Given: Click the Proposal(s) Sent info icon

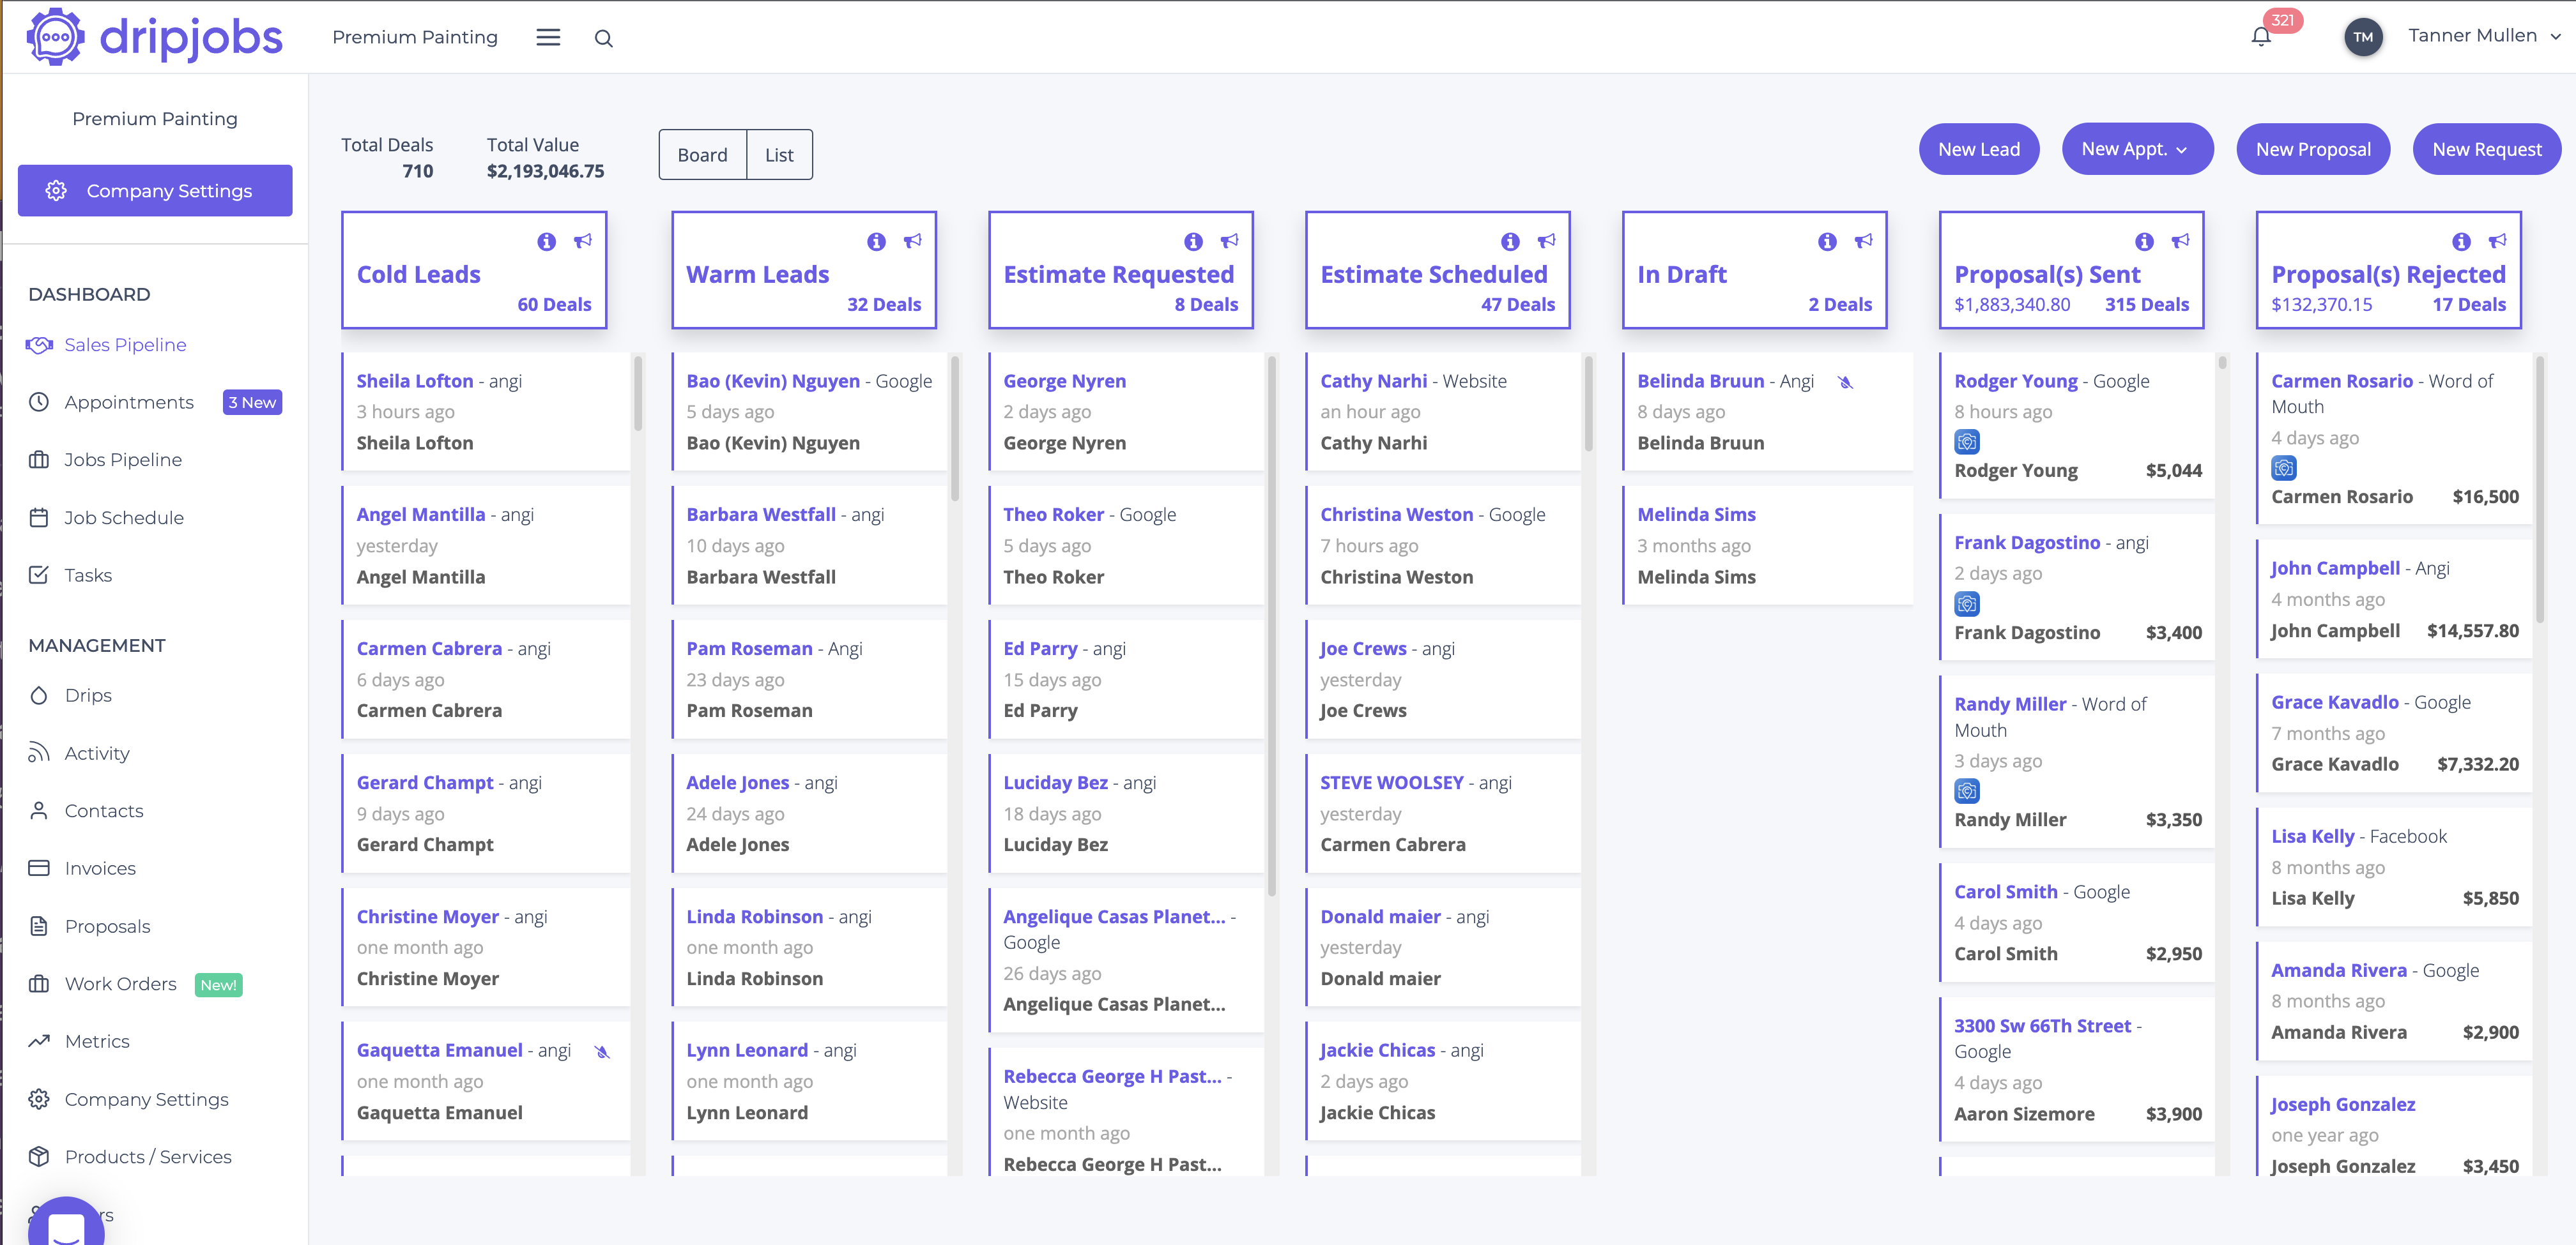Looking at the screenshot, I should click(2144, 241).
